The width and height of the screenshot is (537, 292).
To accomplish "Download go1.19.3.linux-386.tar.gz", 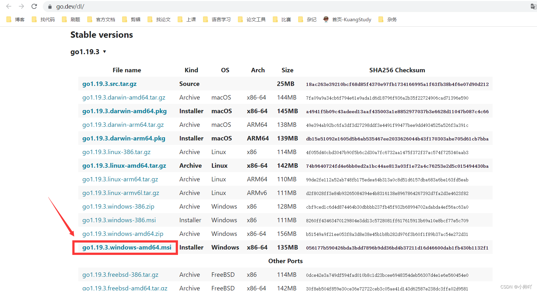I will pyautogui.click(x=116, y=152).
